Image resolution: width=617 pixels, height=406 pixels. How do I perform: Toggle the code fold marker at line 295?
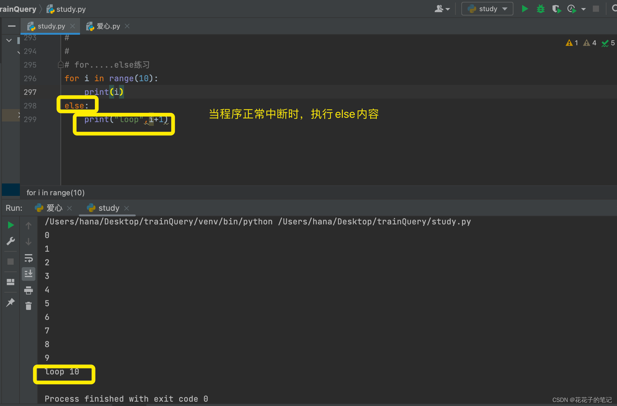[61, 64]
